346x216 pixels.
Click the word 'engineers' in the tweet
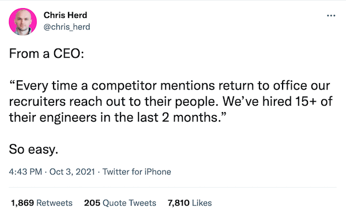pyautogui.click(x=68, y=118)
